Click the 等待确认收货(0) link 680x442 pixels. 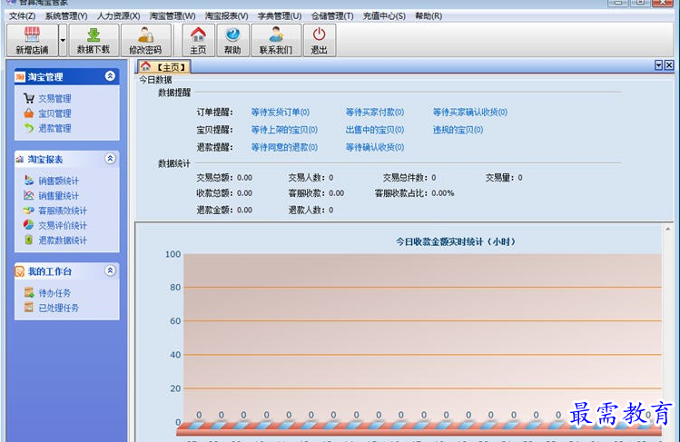(x=375, y=147)
